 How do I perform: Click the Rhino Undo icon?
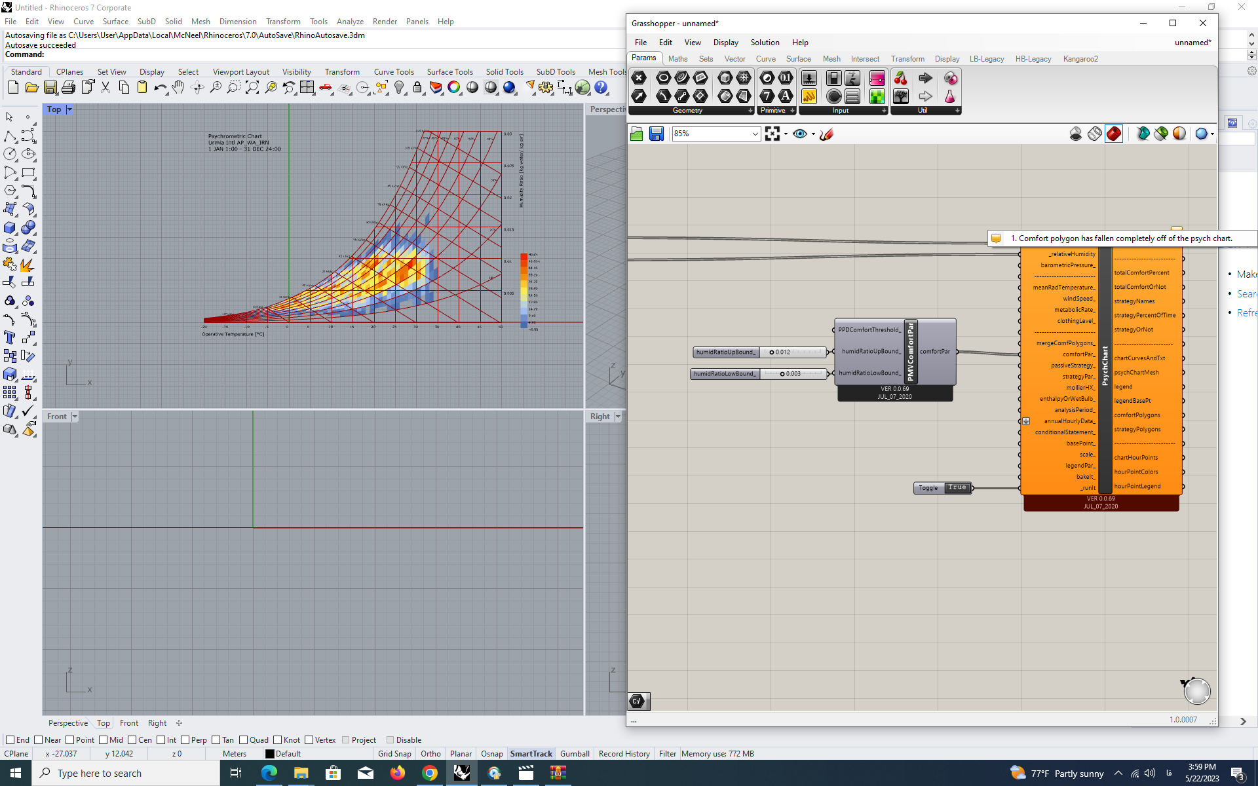[x=160, y=87]
